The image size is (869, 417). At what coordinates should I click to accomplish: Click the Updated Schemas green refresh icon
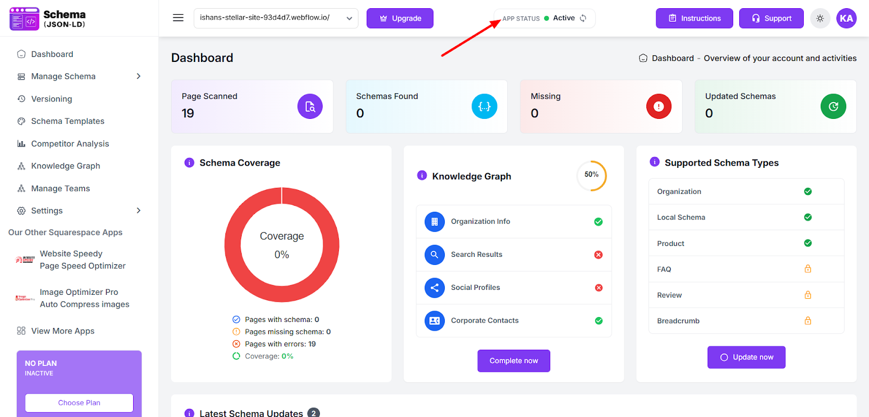point(833,106)
